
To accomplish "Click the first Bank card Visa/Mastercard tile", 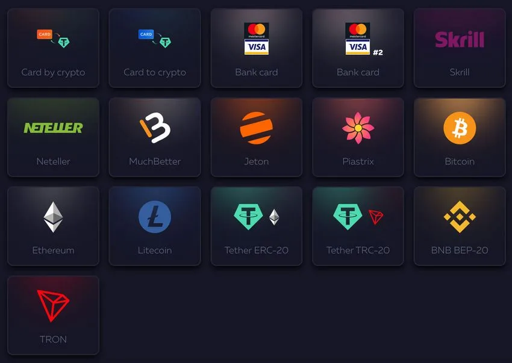I will 257,48.
